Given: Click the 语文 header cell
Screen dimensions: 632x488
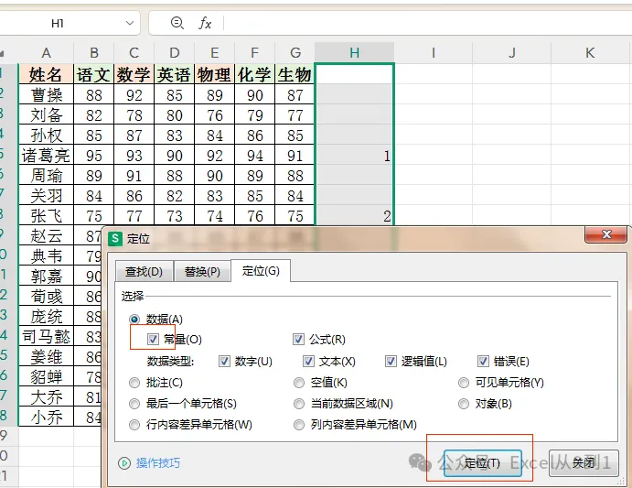Looking at the screenshot, I should point(94,74).
